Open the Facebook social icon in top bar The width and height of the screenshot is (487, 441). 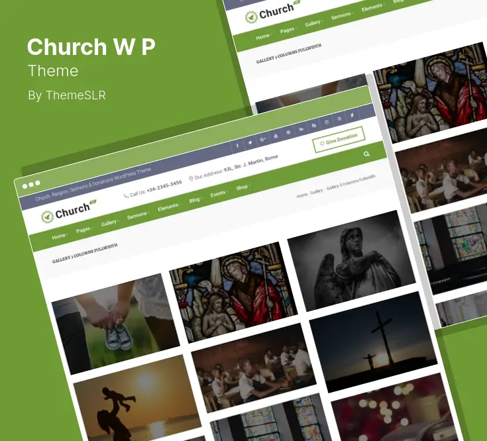pyautogui.click(x=238, y=146)
